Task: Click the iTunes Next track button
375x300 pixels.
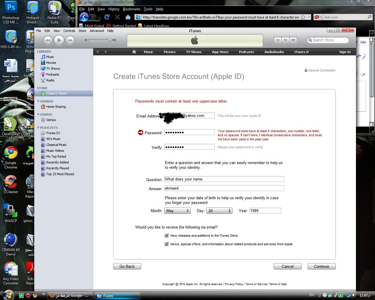Action: 70,40
